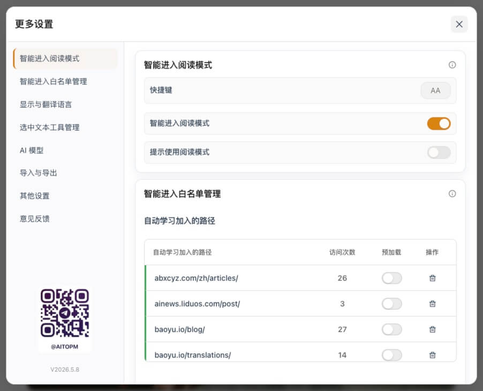Close the 更多设置 dialog
The height and width of the screenshot is (391, 483).
click(459, 24)
